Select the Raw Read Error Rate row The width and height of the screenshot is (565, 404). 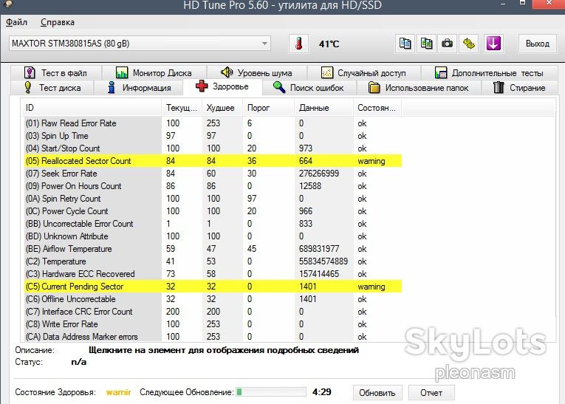(211, 123)
